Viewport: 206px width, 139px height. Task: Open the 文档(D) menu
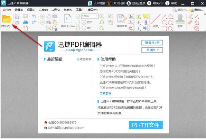click(43, 10)
